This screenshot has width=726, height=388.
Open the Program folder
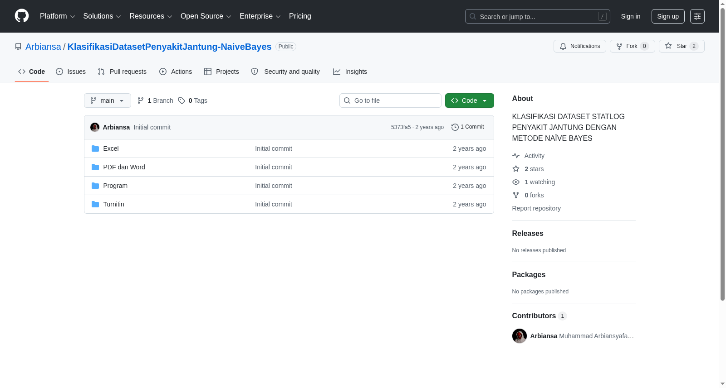point(115,186)
